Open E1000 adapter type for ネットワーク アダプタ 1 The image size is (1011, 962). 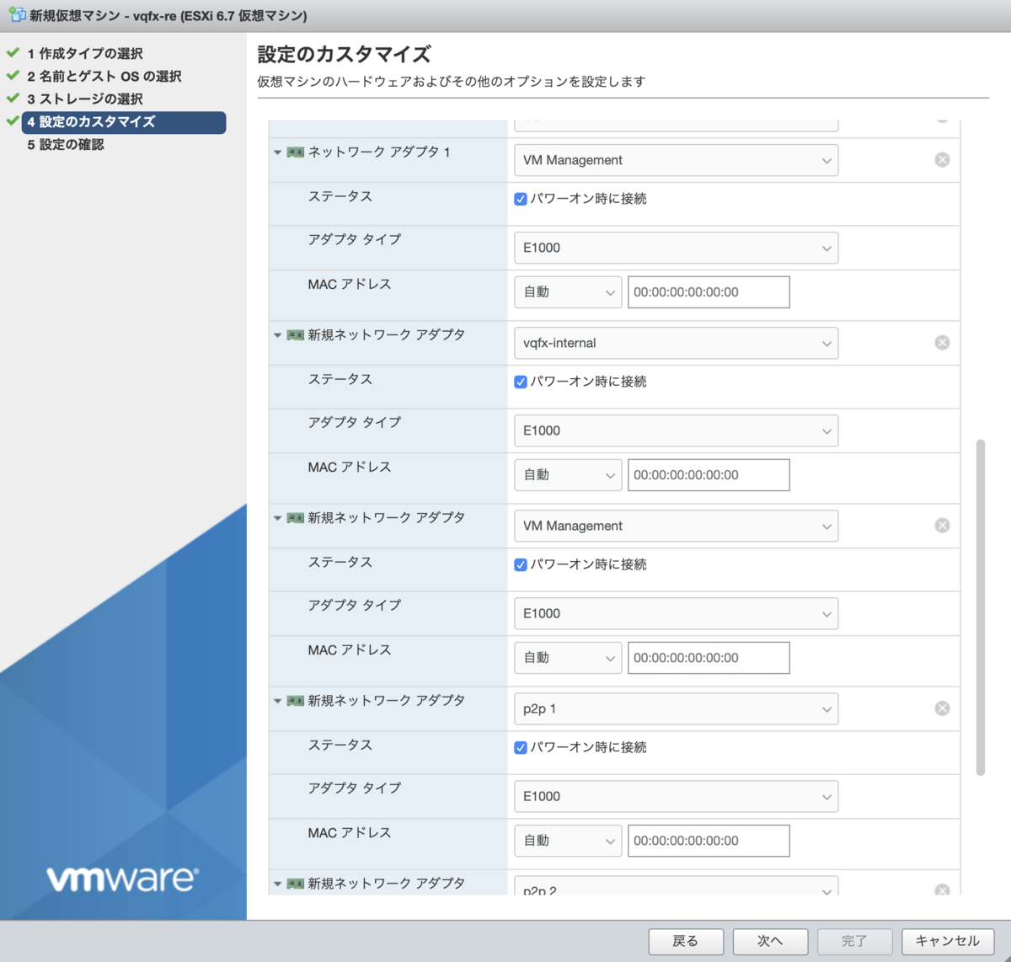(676, 248)
